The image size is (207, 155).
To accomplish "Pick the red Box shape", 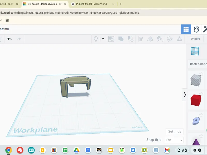I will tap(196, 100).
